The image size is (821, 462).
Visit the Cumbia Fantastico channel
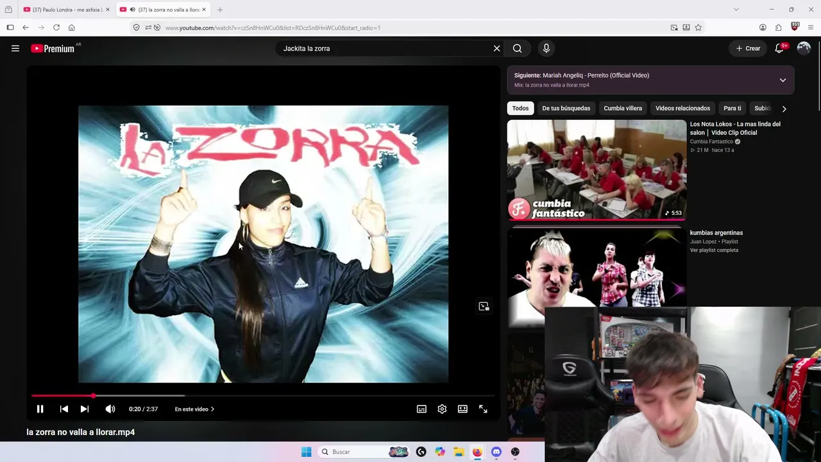click(711, 142)
